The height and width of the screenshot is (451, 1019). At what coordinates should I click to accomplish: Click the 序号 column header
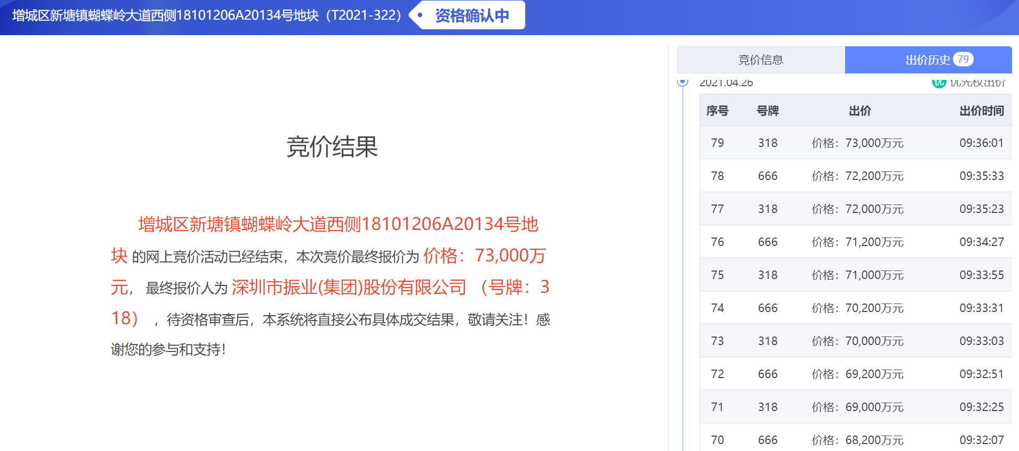tap(717, 111)
